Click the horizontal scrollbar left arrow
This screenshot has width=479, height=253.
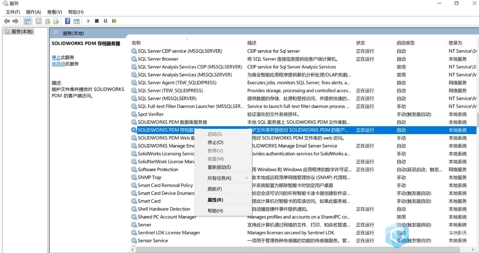133,250
